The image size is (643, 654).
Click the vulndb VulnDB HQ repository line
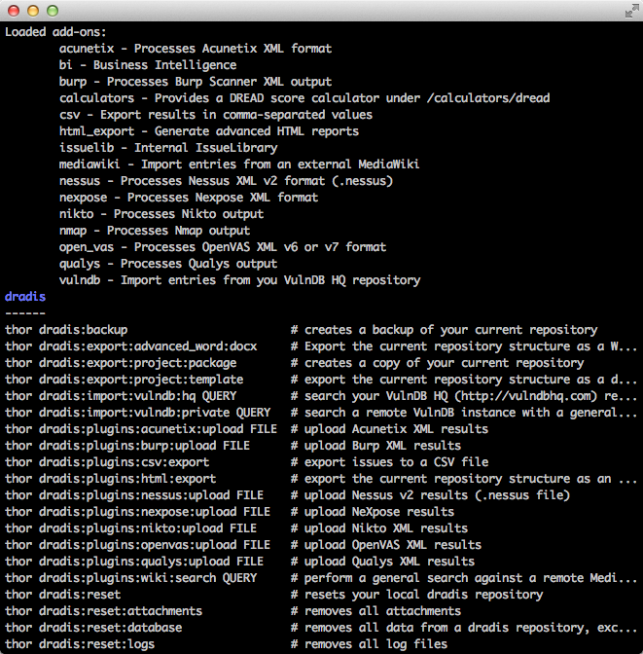click(239, 280)
